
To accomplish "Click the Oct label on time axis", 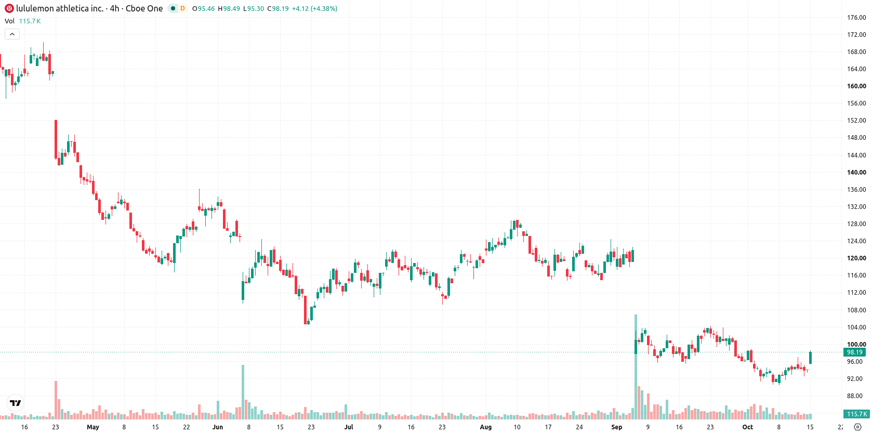I will coord(748,427).
